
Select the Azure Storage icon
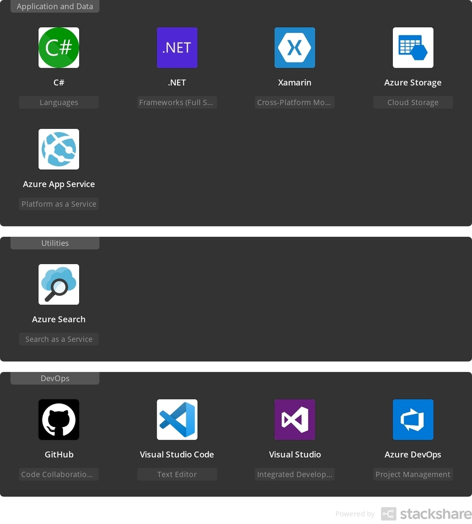point(413,48)
